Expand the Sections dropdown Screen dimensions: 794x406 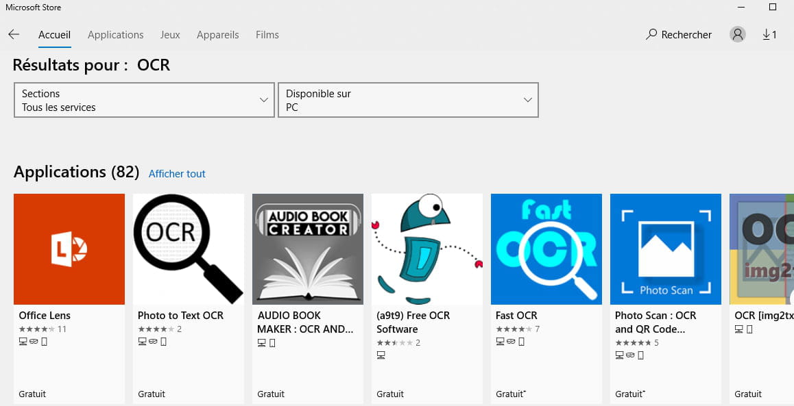(x=144, y=100)
